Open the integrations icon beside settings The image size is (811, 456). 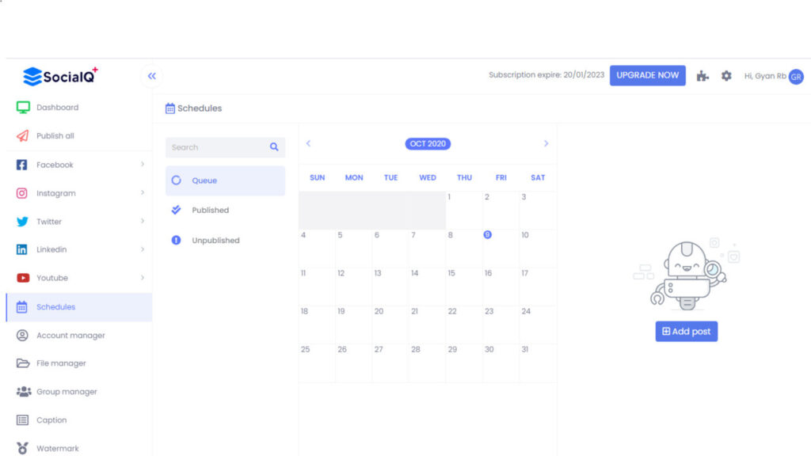click(x=702, y=75)
